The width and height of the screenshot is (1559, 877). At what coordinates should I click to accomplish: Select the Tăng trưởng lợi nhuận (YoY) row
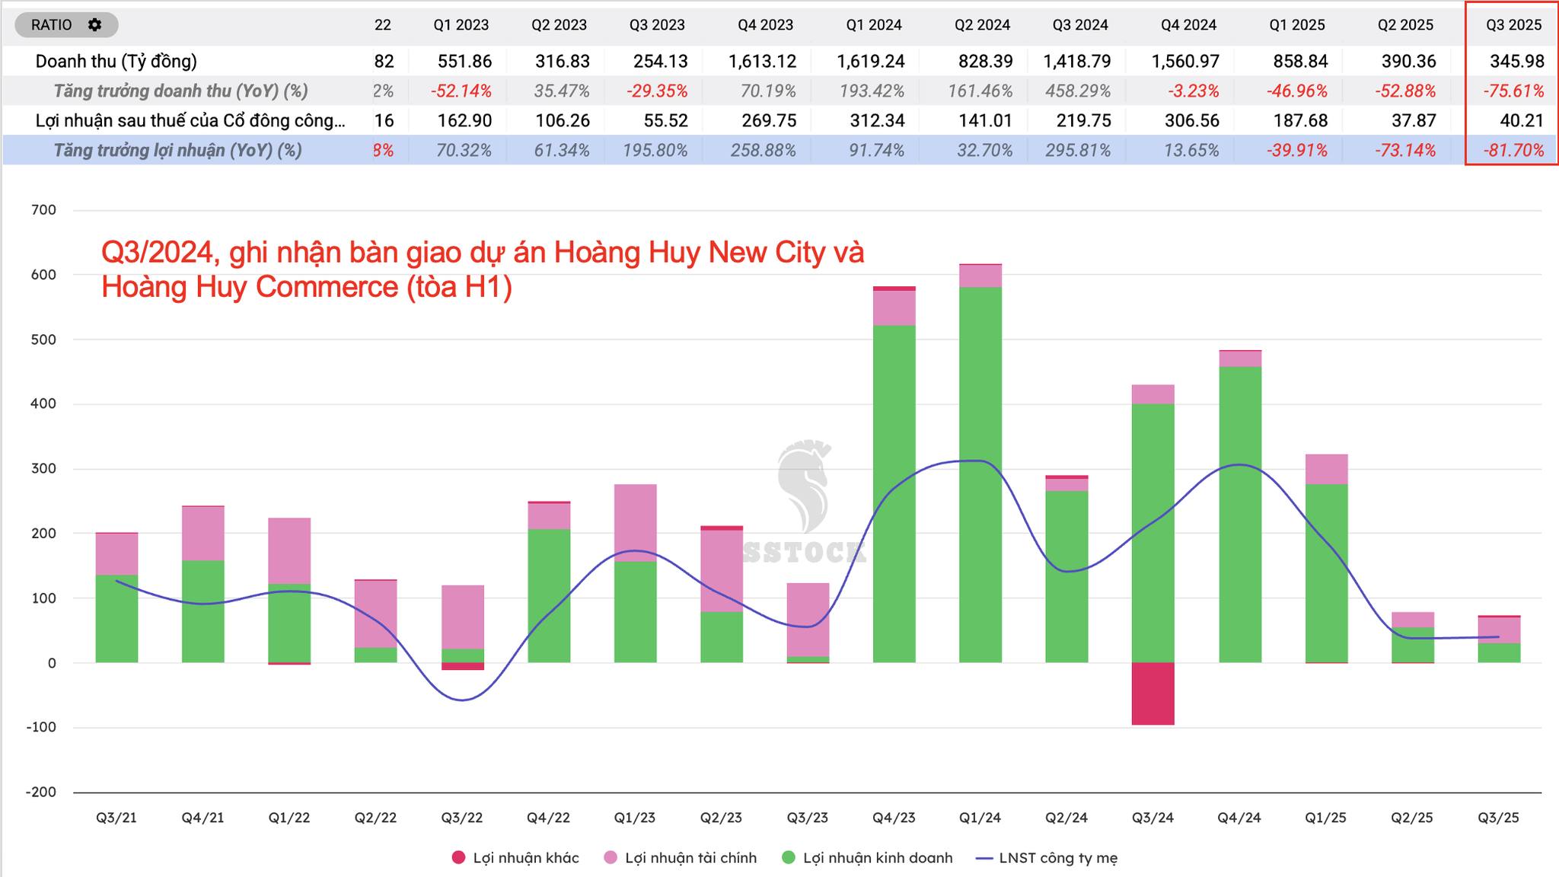pyautogui.click(x=177, y=150)
